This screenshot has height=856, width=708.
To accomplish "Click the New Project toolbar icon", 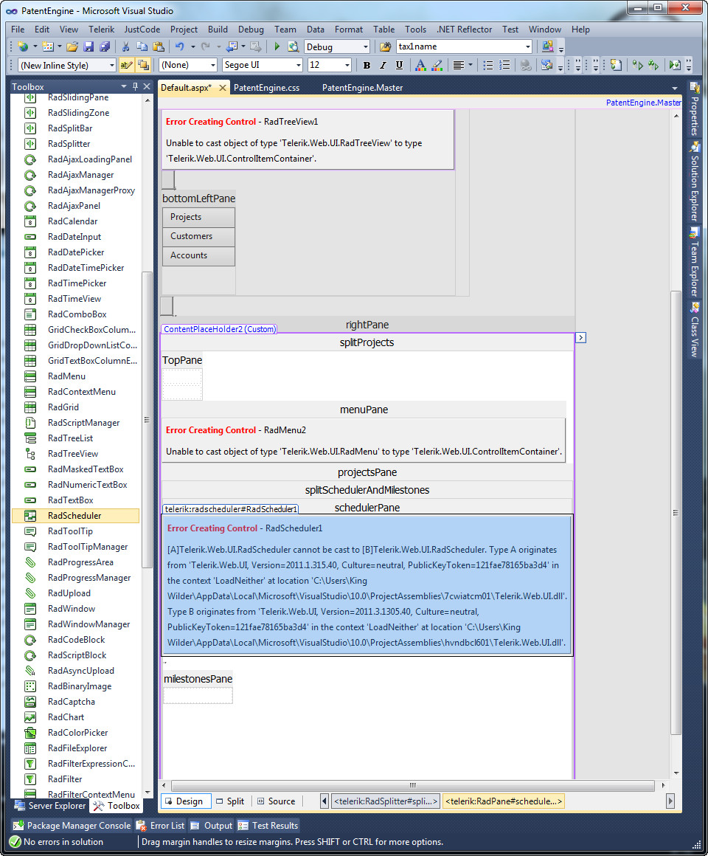I will [22, 46].
